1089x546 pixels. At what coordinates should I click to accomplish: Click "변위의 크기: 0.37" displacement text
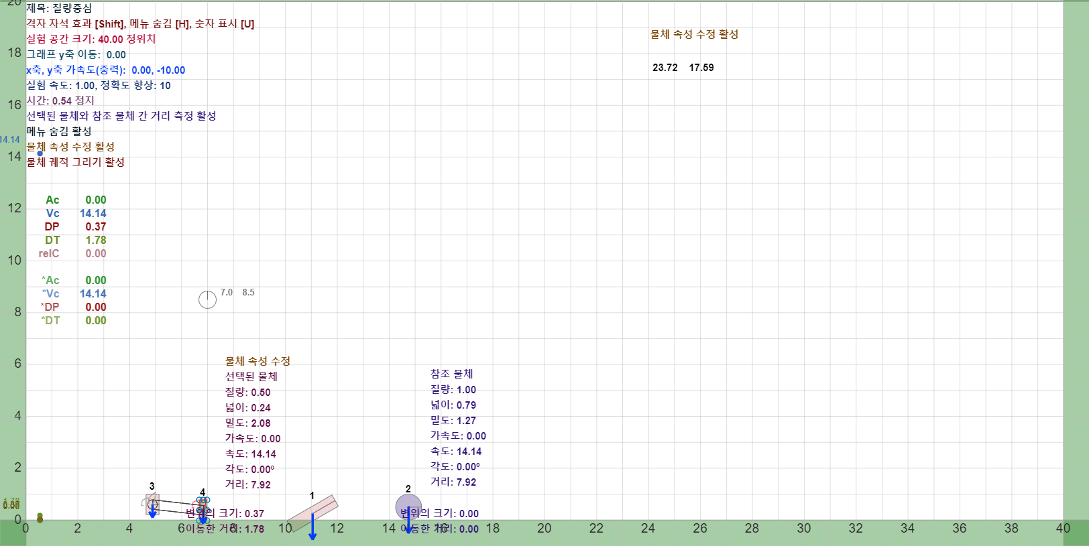pyautogui.click(x=225, y=513)
